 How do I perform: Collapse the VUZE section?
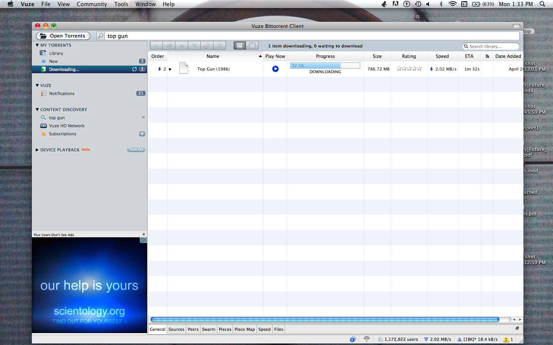click(x=37, y=85)
